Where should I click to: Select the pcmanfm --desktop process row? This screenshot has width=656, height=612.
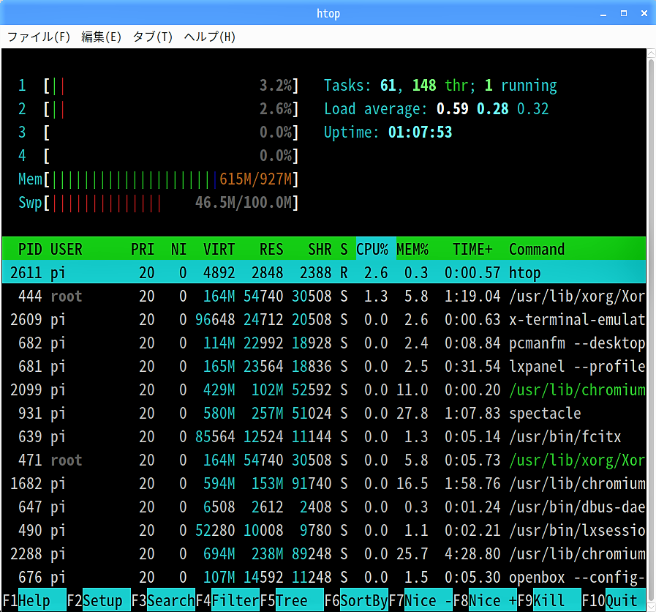pos(324,343)
